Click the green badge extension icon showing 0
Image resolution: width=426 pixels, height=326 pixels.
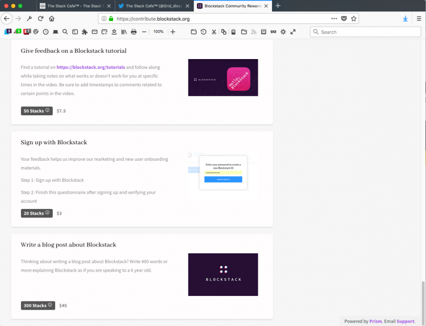coord(18,31)
